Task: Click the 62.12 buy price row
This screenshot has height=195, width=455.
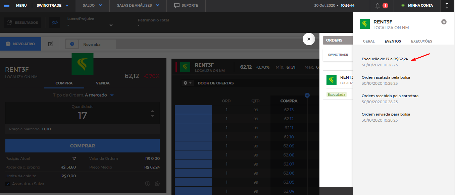Action: (289, 119)
